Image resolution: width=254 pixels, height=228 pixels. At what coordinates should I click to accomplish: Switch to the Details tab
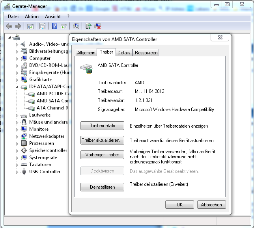(124, 53)
